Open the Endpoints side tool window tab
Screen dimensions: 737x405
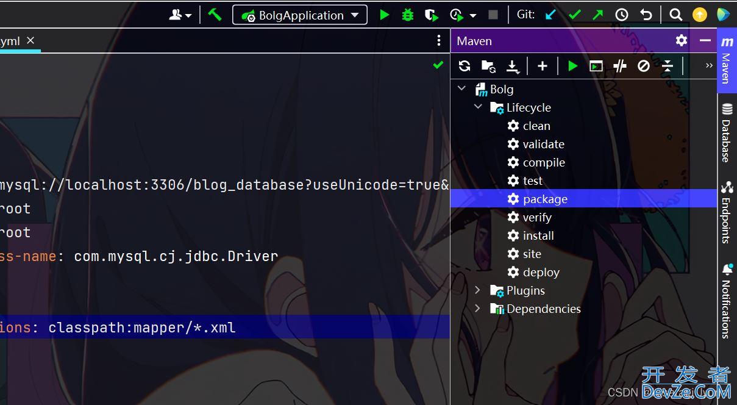727,212
